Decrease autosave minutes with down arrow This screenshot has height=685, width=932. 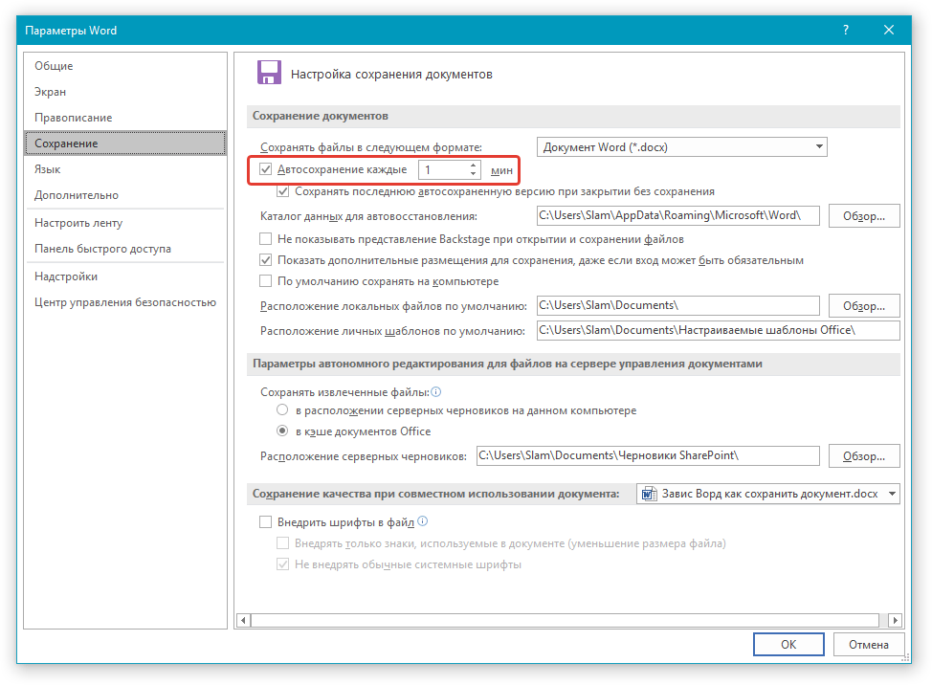click(x=473, y=174)
